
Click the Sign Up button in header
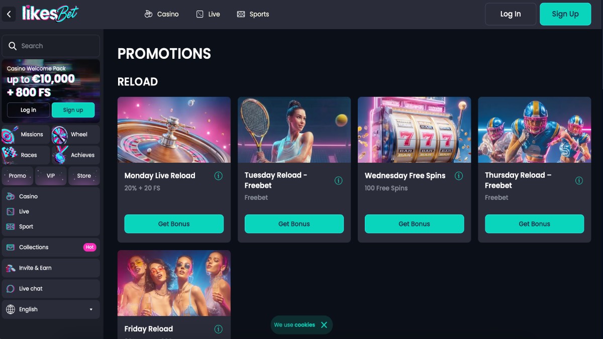click(x=565, y=14)
